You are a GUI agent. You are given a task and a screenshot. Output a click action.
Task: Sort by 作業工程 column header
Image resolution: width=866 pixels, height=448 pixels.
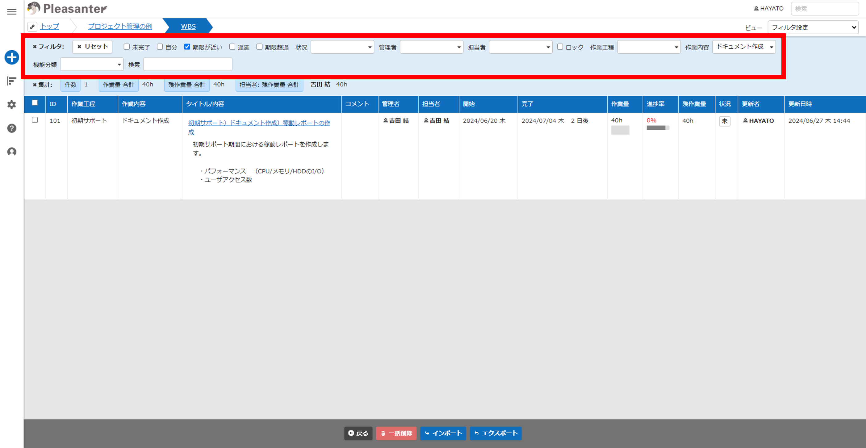point(92,104)
